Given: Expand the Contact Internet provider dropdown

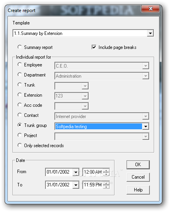Looking at the screenshot, I should click(x=146, y=116).
